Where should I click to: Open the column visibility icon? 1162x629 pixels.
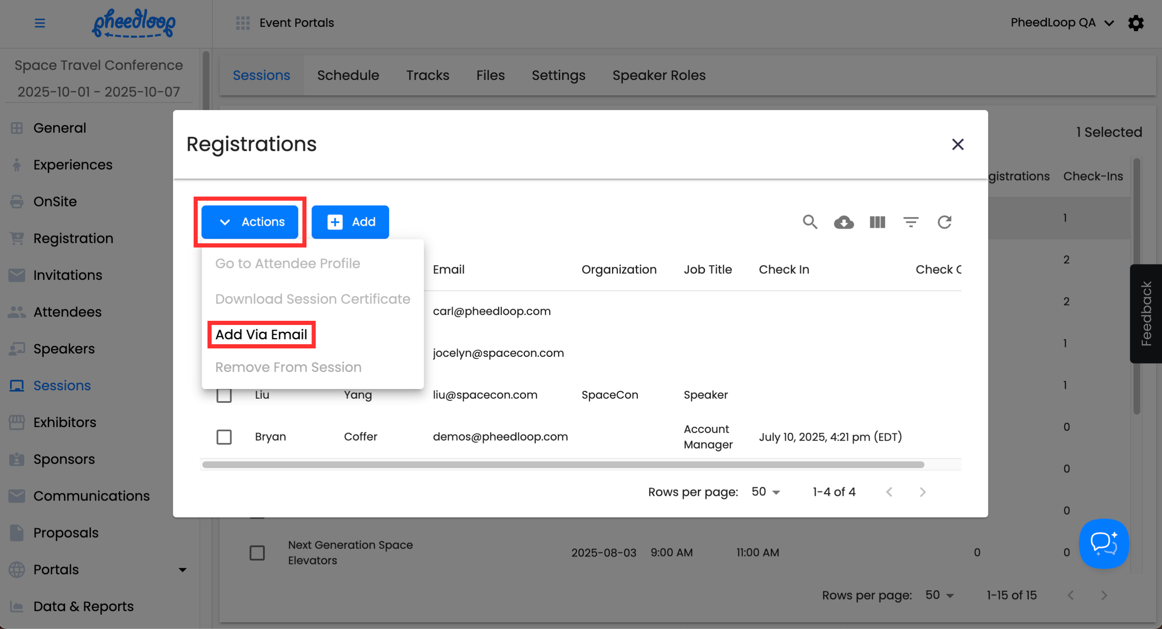tap(877, 222)
